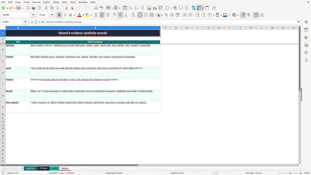Sort ascending using the A-Z icon
Screen dimensions: 311x175
pos(131,8)
